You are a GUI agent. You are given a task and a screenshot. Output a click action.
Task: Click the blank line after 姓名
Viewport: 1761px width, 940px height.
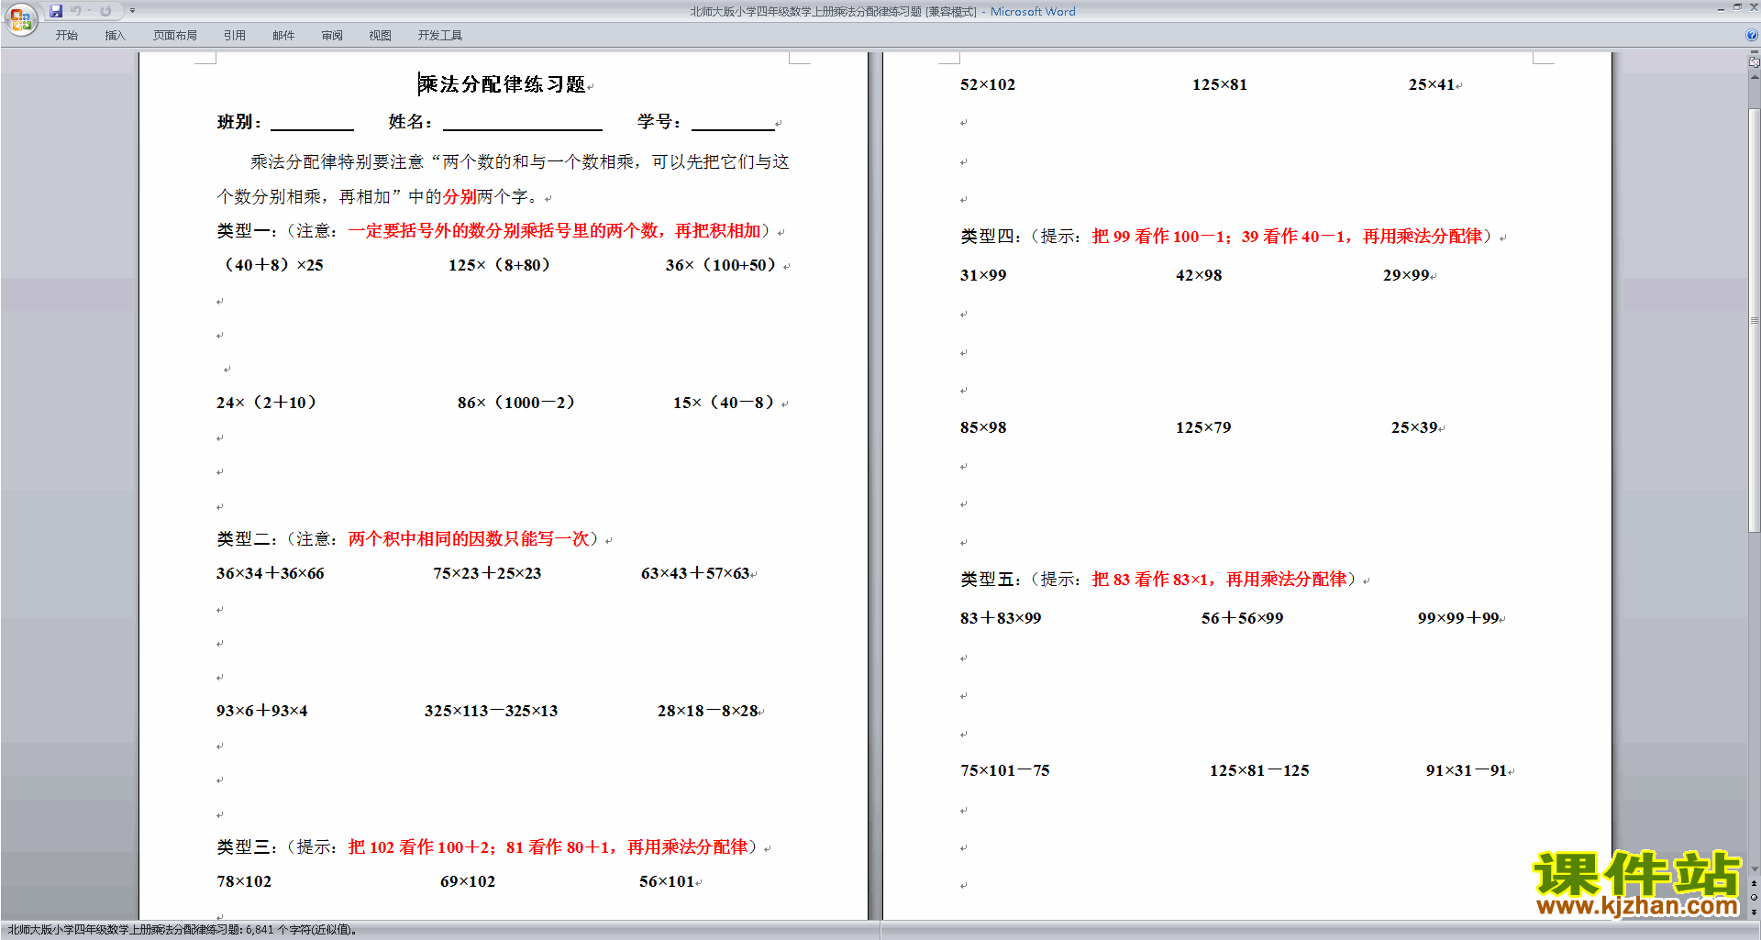(522, 123)
